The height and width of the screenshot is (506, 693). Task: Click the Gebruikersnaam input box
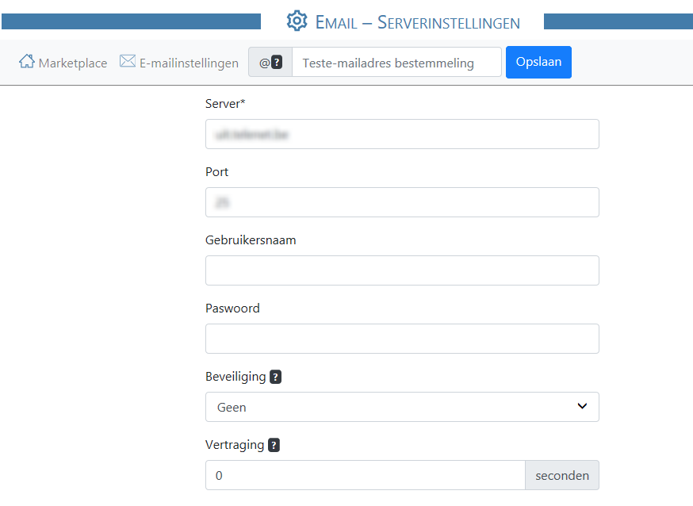pos(402,270)
